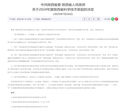The width and height of the screenshot is (125, 110).
Task: Click the source icon next to 来源
Action: click(35, 19)
